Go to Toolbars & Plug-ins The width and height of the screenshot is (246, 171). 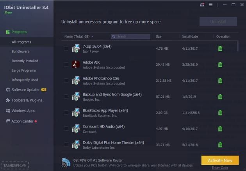[x=27, y=100]
